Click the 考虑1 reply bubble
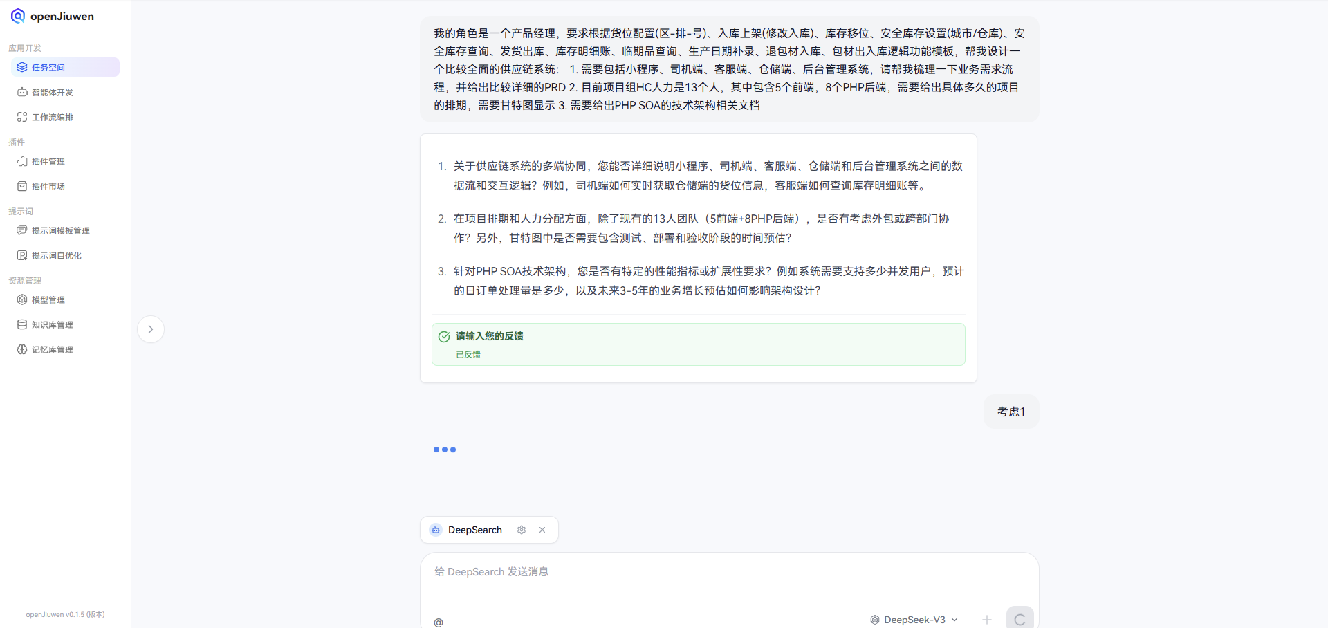 click(x=1011, y=412)
